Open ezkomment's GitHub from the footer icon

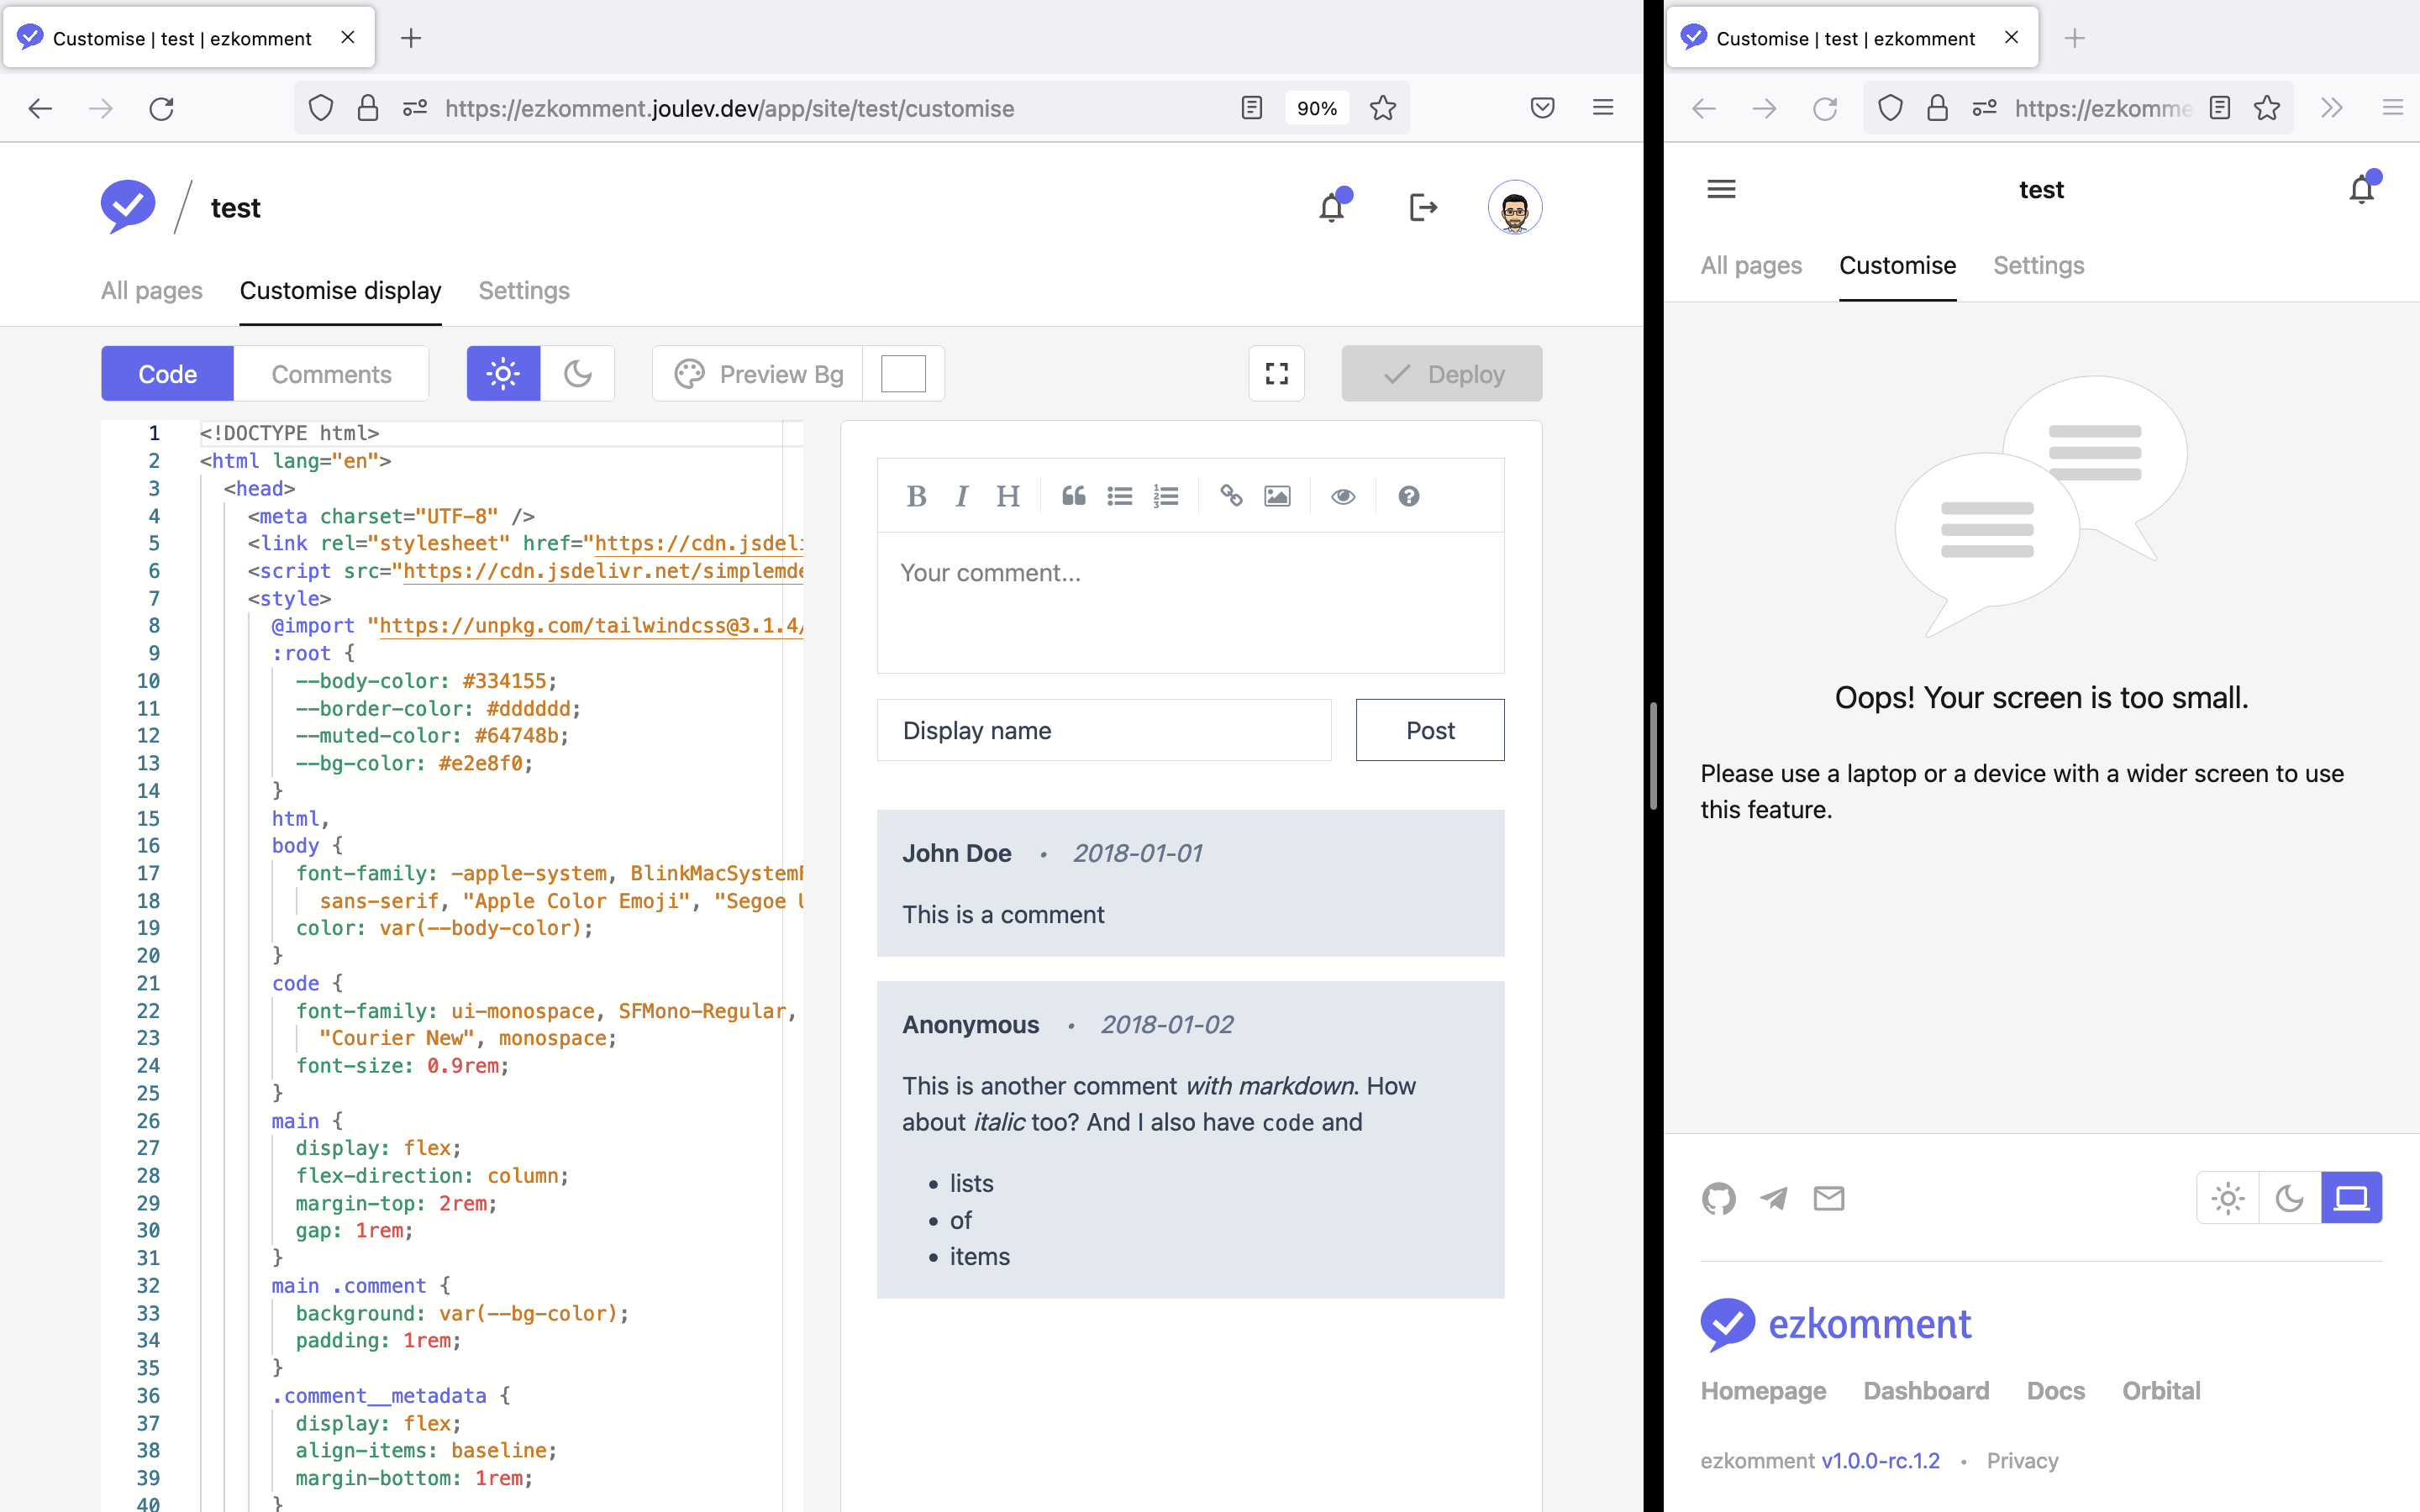click(1720, 1197)
